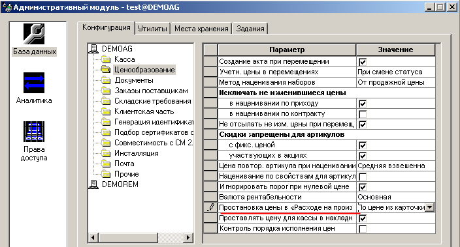The width and height of the screenshot is (460, 247).
Task: Click the Складские требования folder icon
Action: 106,101
